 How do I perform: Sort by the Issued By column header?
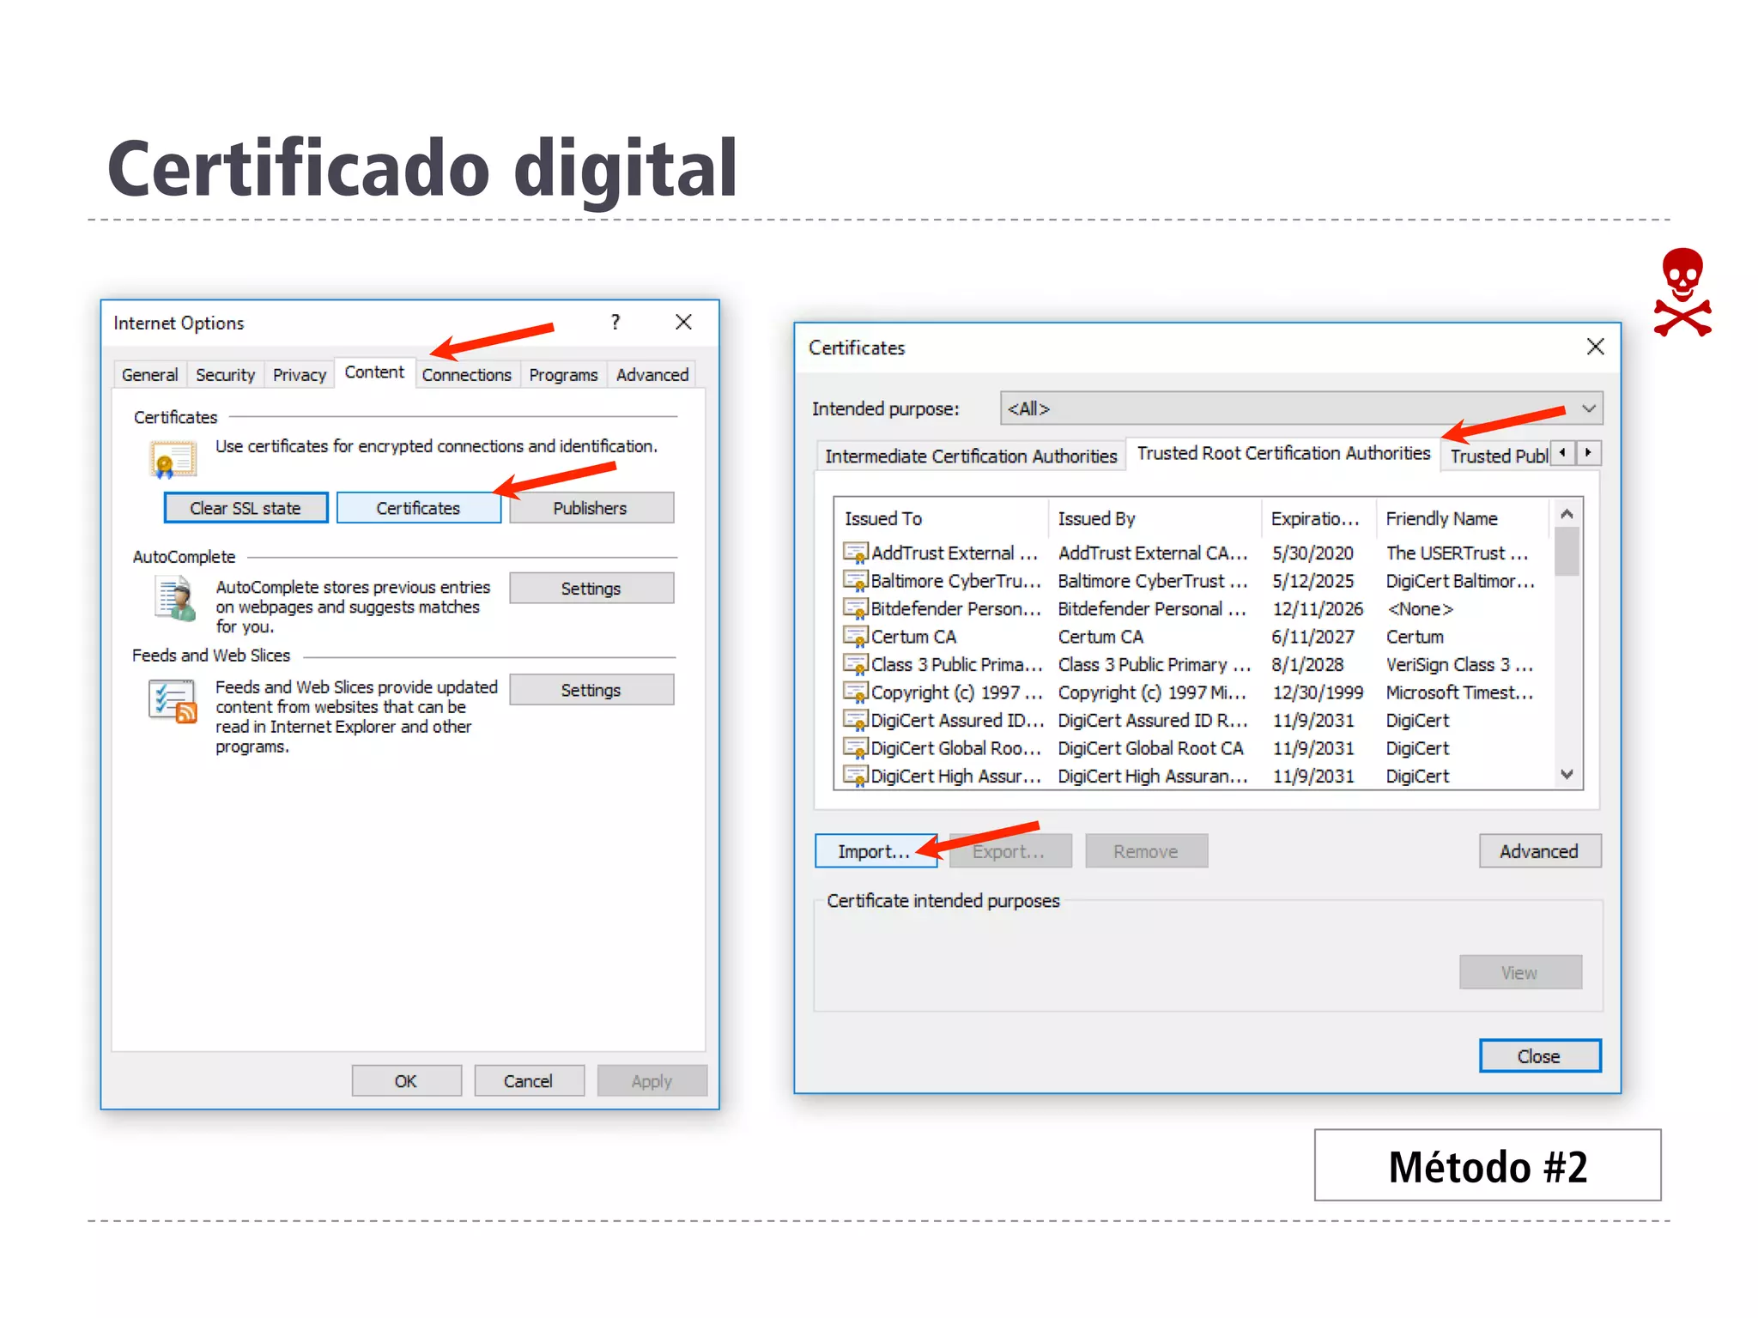click(x=1155, y=518)
